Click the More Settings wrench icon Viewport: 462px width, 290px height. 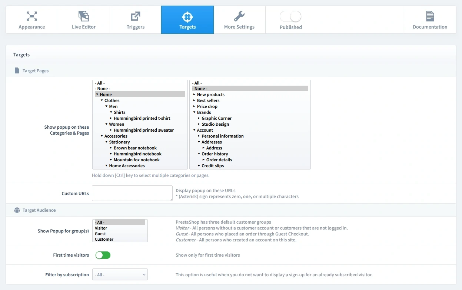tap(239, 16)
